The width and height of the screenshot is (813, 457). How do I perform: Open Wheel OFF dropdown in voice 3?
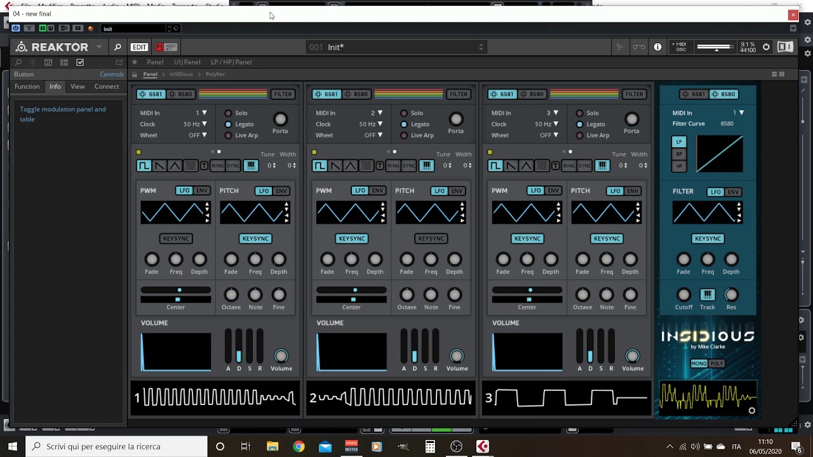(548, 135)
